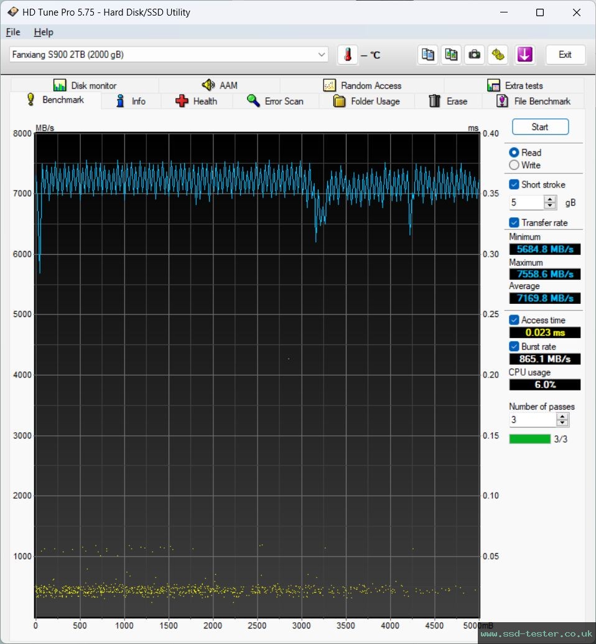Click the Start benchmark button
Viewport: 596px width, 644px height.
(x=540, y=127)
